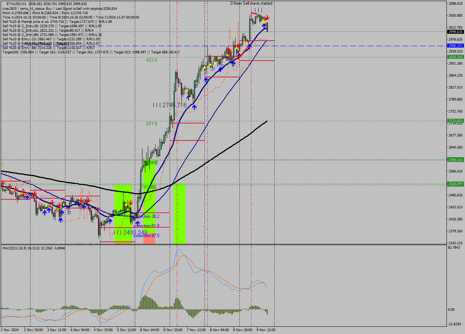Viewport: 465px width, 334px height.
Task: Click the 2453.510 price axis value
Action: tap(456, 207)
